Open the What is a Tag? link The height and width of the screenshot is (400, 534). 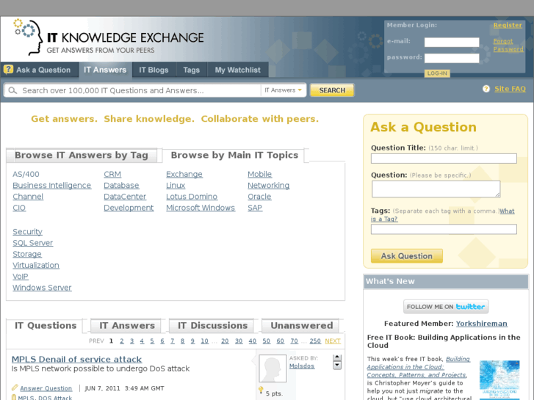(443, 215)
